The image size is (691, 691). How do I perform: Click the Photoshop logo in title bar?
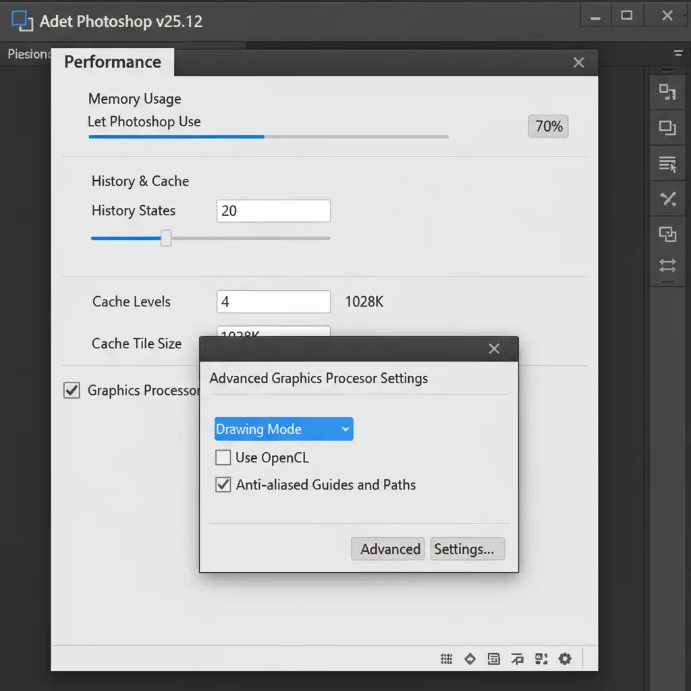tap(22, 20)
